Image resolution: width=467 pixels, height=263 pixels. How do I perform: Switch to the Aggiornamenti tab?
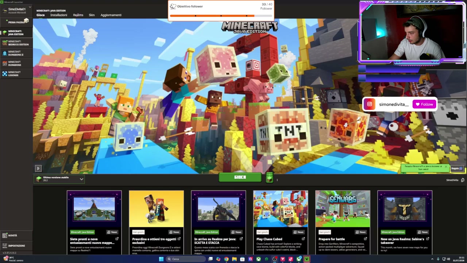point(111,15)
